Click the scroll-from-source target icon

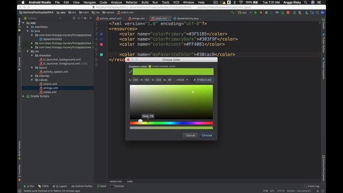coord(74,18)
